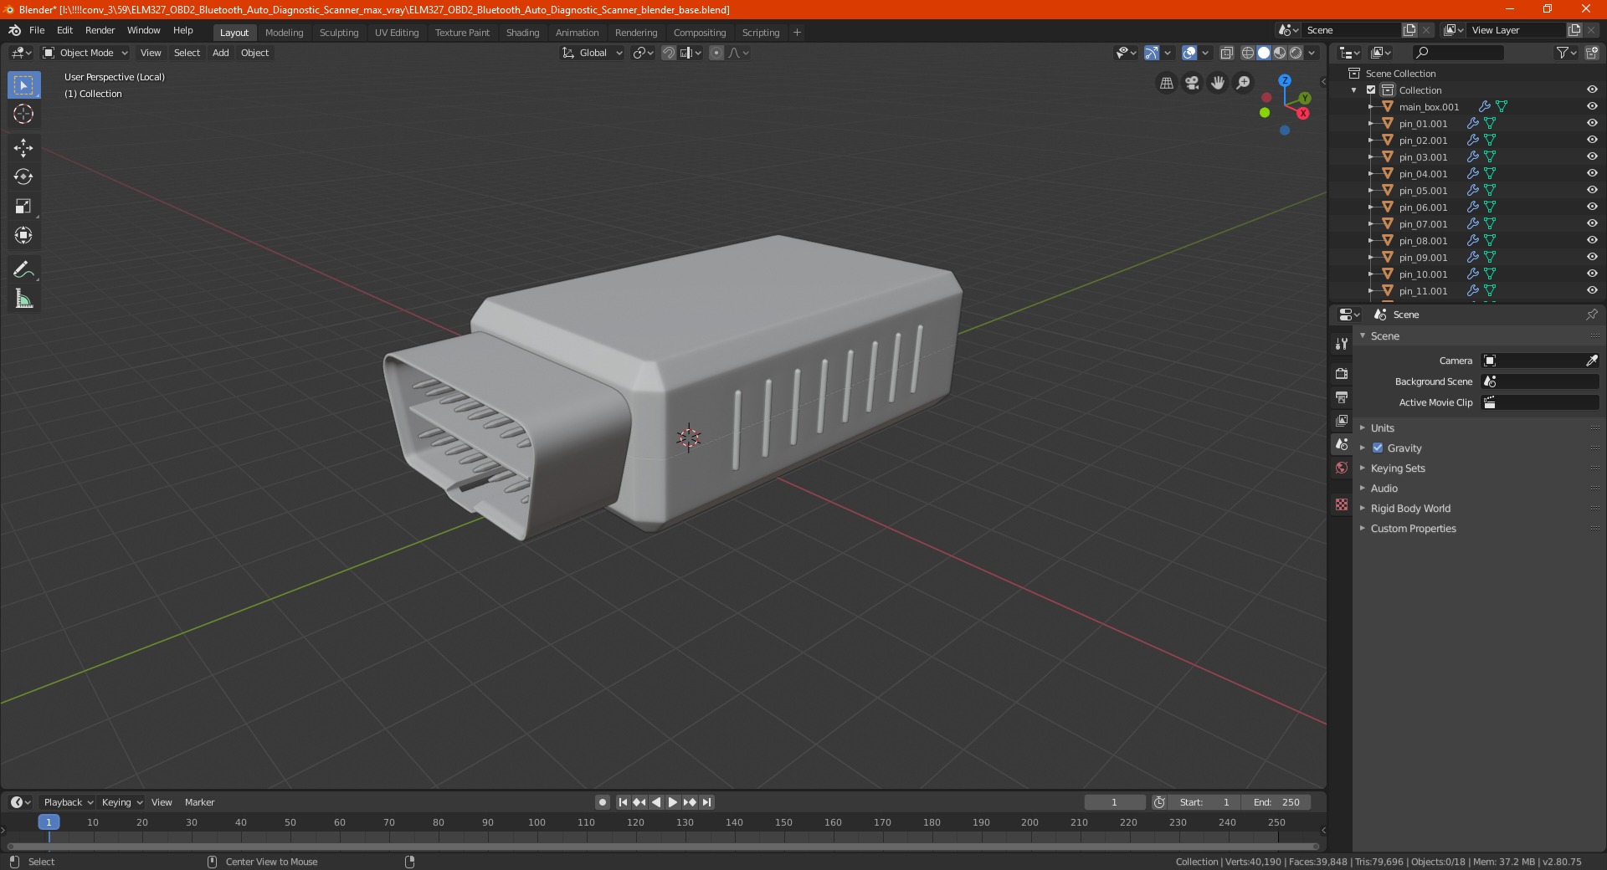
Task: Switch to the Shading workspace tab
Action: tap(522, 33)
